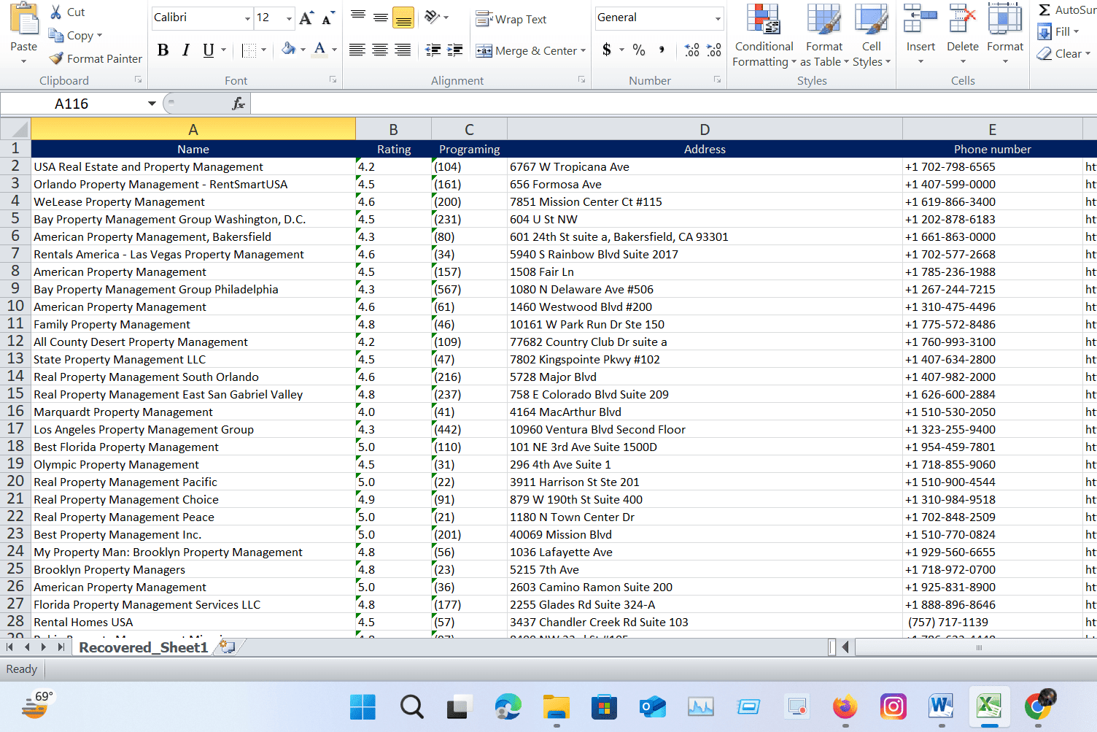Select row 12 header
Screen dimensions: 1097x732
(15, 341)
